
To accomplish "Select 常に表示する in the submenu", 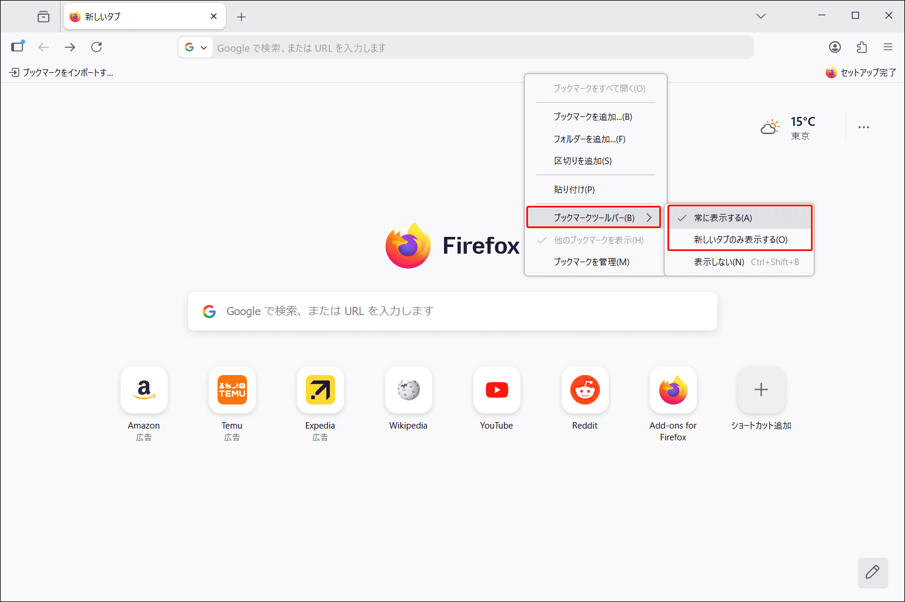I will pos(722,217).
